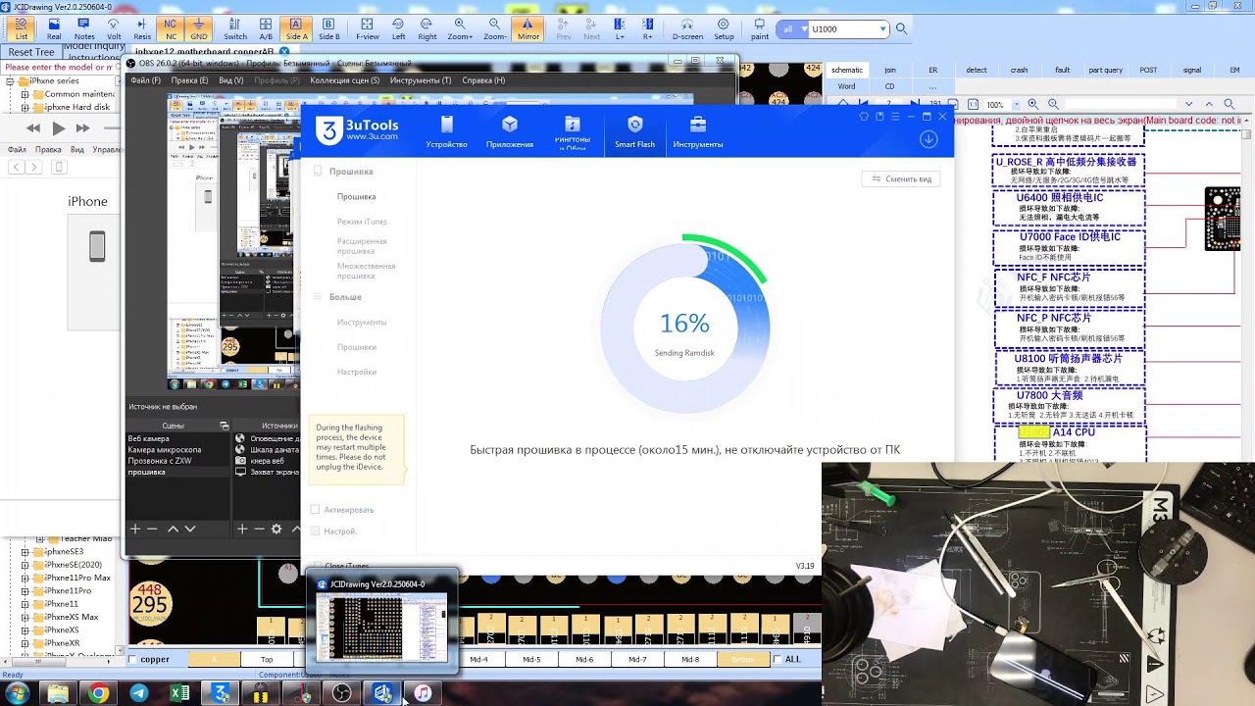The image size is (1255, 706).
Task: Open the Приложения section in 3uTools
Action: pos(510,132)
